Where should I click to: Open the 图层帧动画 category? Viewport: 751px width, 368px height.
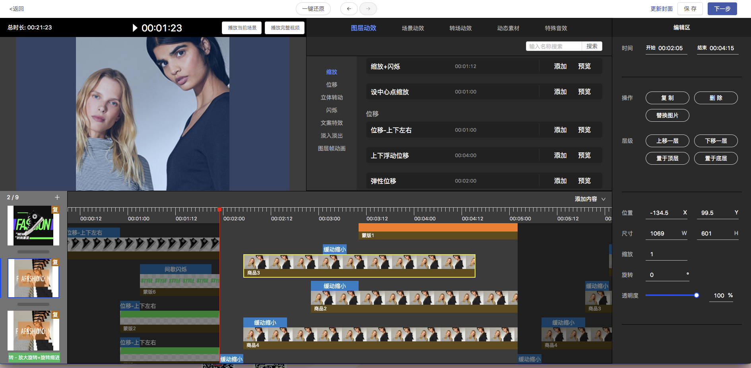click(x=332, y=148)
